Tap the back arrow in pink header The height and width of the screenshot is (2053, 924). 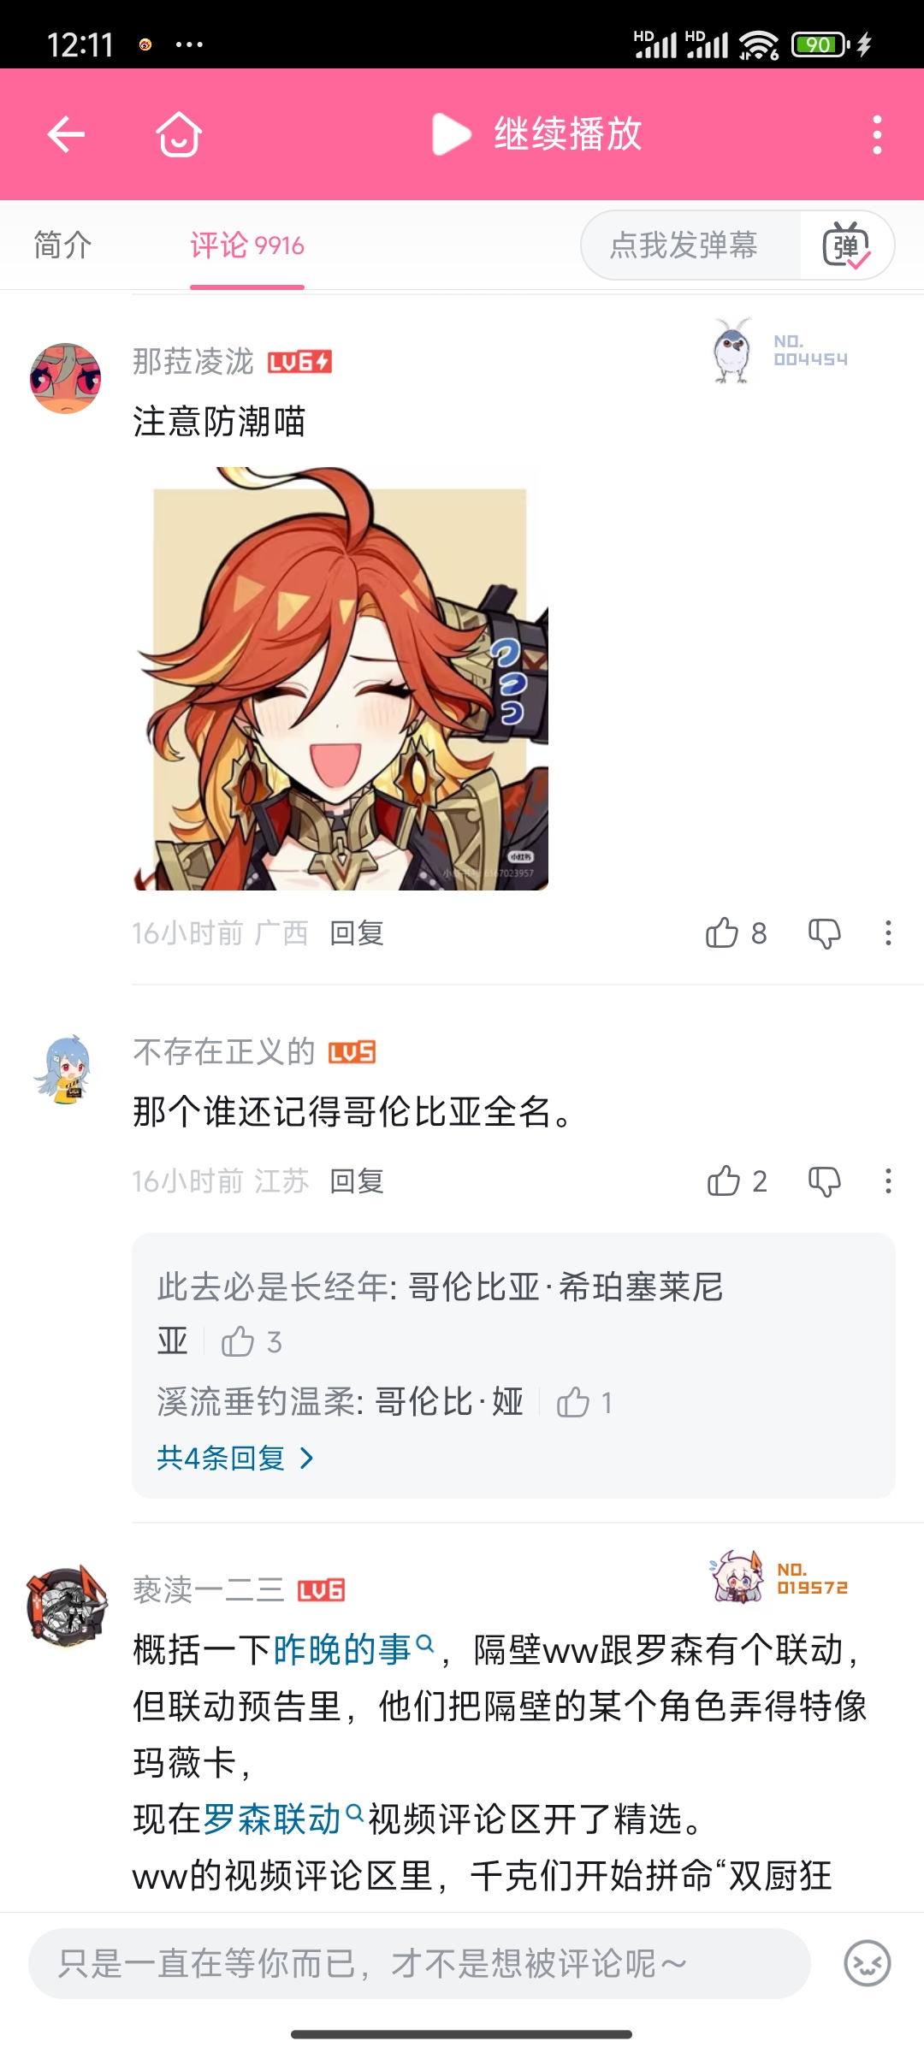66,134
